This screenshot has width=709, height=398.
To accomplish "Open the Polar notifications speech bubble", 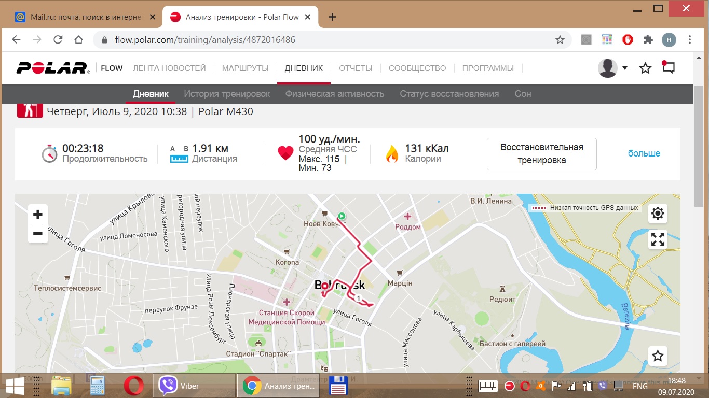I will (x=668, y=67).
